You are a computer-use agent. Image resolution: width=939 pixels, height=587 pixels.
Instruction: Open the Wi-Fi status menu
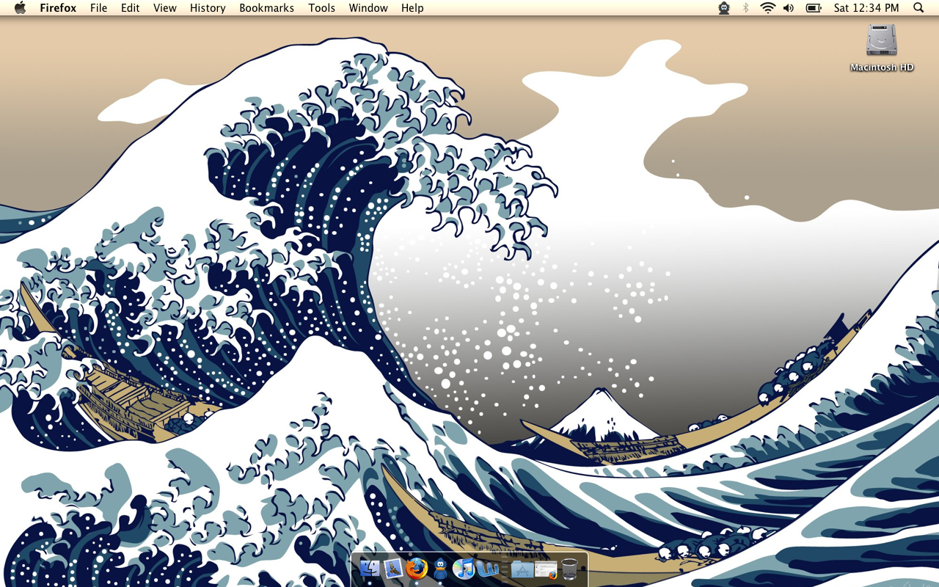coord(767,8)
